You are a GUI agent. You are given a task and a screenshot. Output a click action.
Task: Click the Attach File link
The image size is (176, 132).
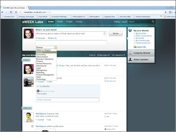coord(52,38)
